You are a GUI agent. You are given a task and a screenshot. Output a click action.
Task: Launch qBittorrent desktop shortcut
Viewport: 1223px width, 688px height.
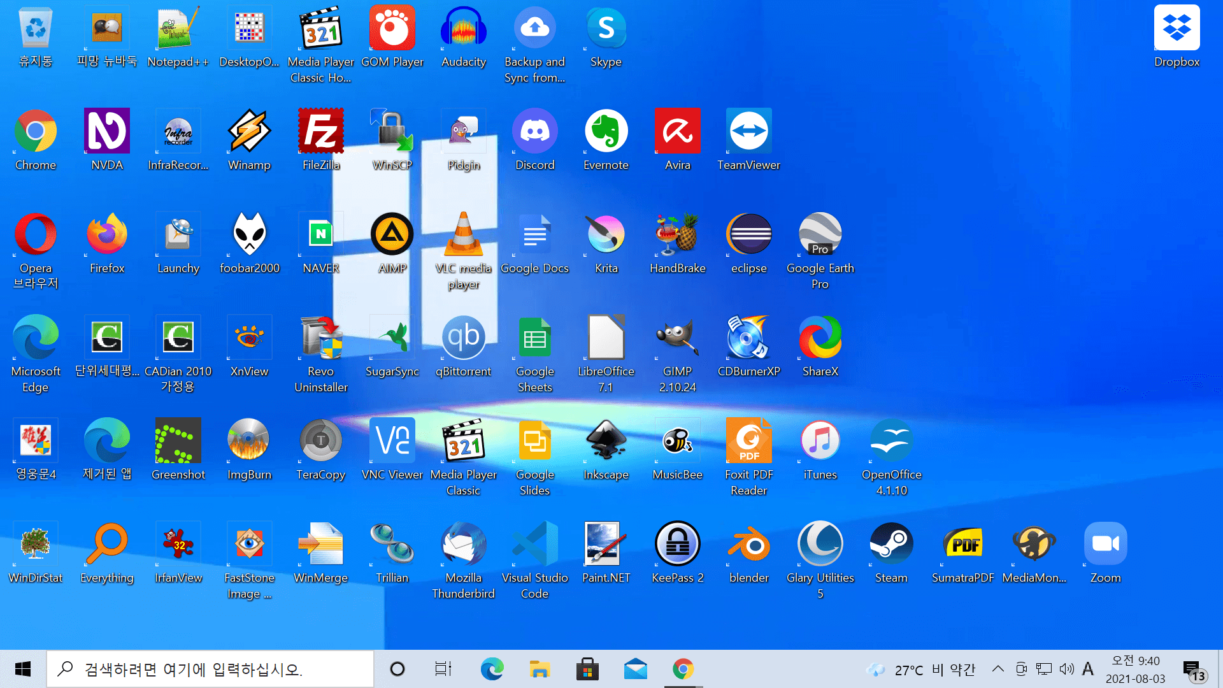pos(464,347)
